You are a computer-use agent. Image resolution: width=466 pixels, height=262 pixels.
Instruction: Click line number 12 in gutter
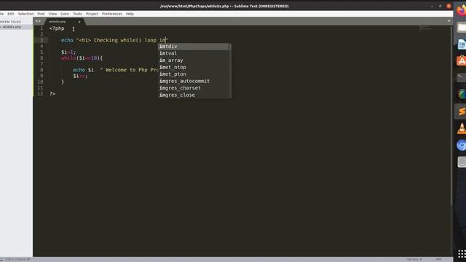pyautogui.click(x=41, y=94)
